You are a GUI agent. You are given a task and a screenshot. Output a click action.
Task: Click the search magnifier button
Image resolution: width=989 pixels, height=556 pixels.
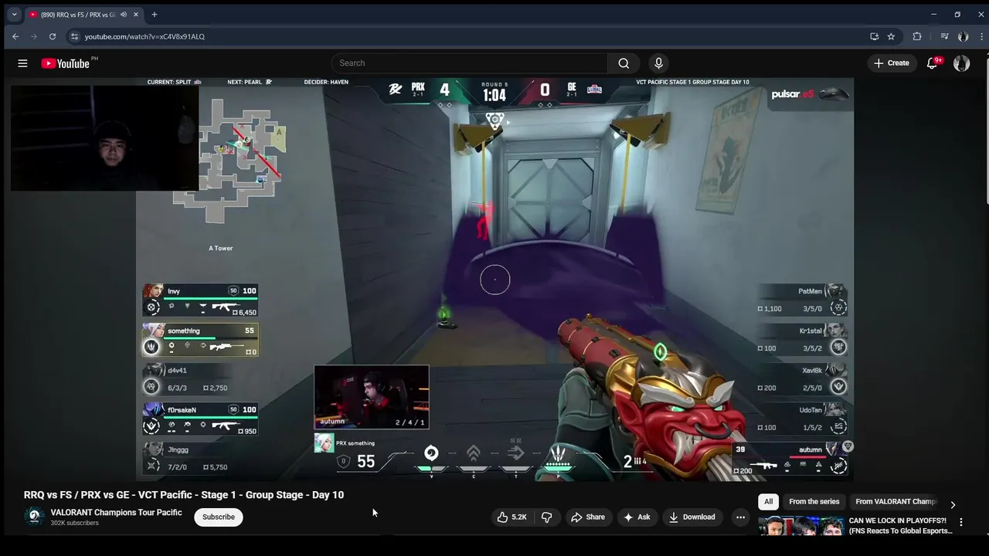tap(624, 63)
